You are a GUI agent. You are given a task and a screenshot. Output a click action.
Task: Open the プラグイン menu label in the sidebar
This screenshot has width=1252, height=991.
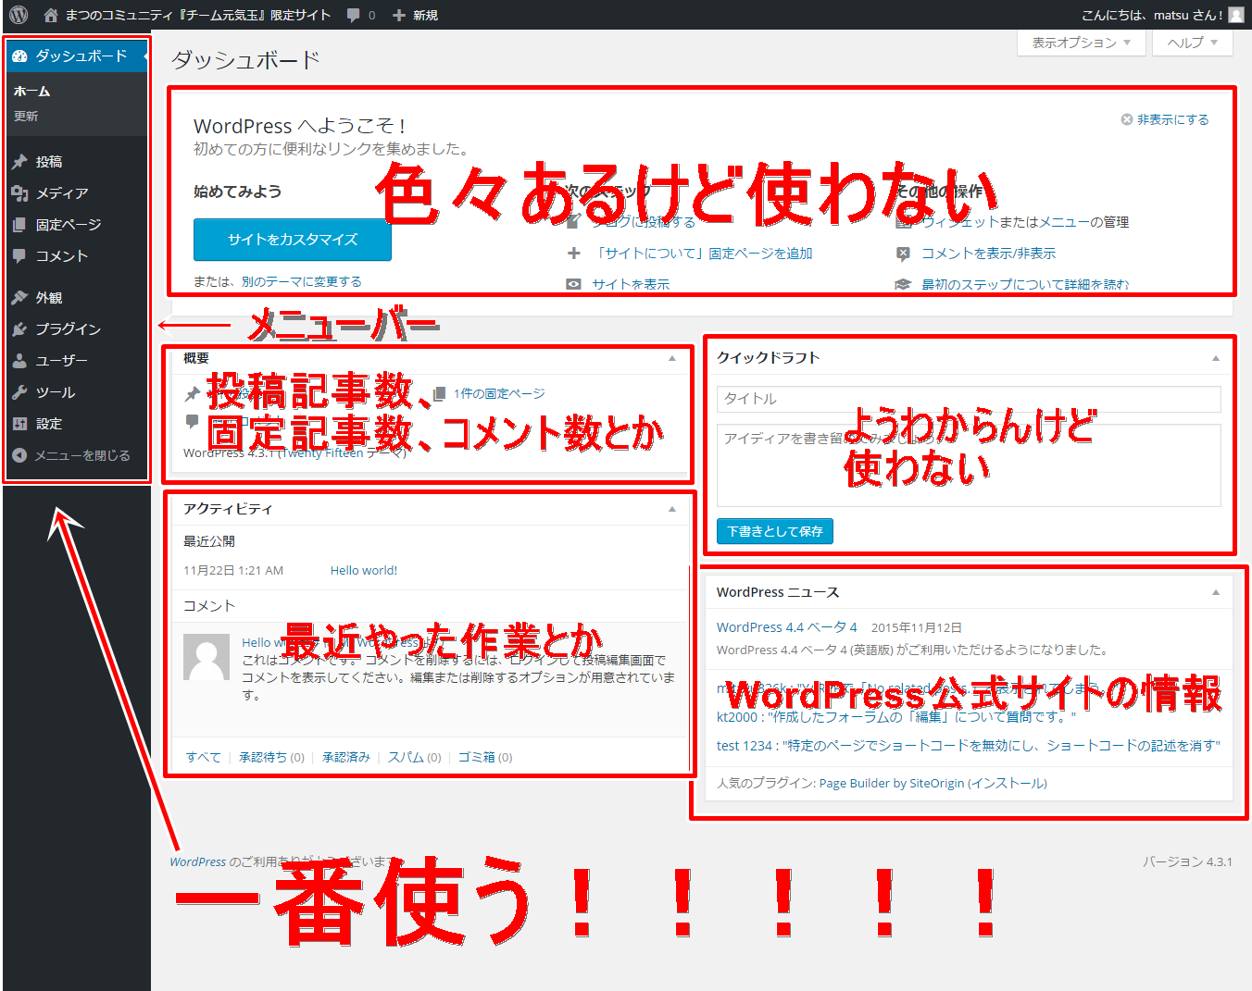coord(69,329)
